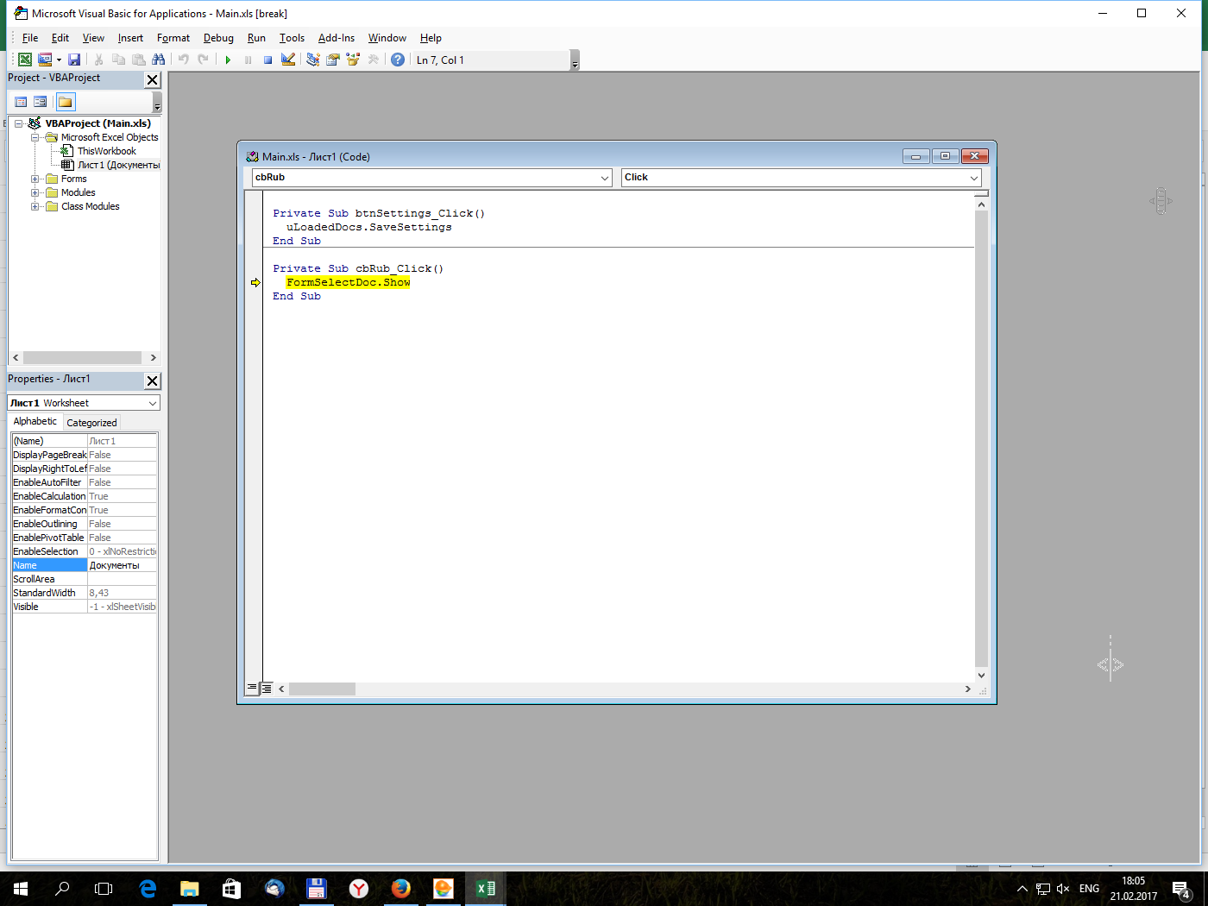The image size is (1208, 906).
Task: Open the Debug menu
Action: tap(218, 38)
